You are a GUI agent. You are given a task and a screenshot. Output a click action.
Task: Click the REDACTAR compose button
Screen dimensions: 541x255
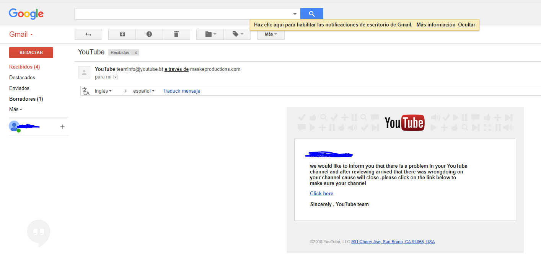point(31,52)
